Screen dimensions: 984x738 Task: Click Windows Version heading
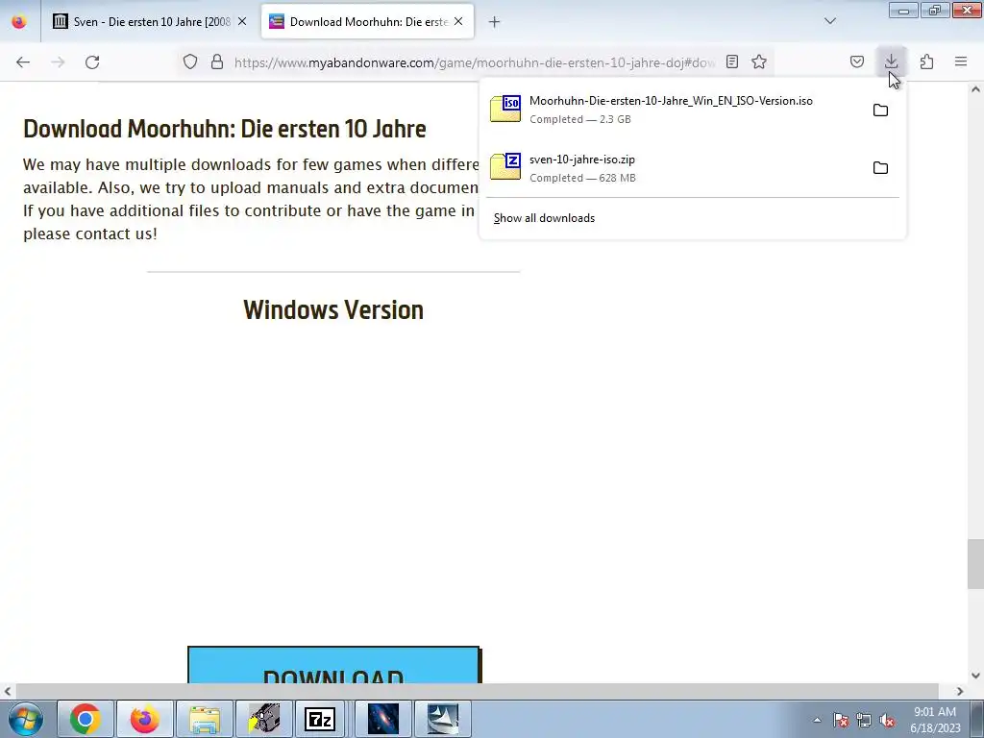click(x=333, y=310)
